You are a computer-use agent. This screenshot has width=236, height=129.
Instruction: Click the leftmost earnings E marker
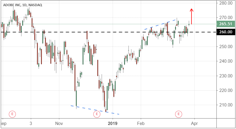point(12,114)
